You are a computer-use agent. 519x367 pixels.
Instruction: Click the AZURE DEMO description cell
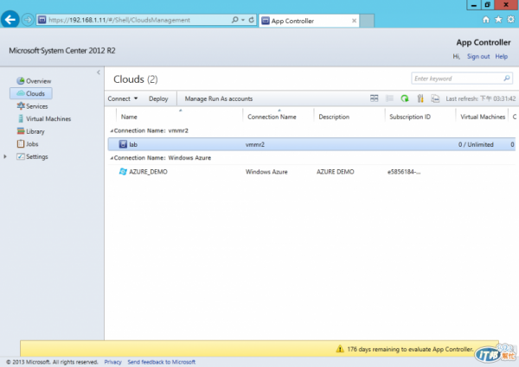(x=336, y=172)
